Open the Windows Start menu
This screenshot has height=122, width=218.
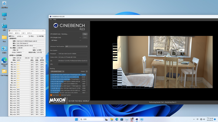pos(76,119)
